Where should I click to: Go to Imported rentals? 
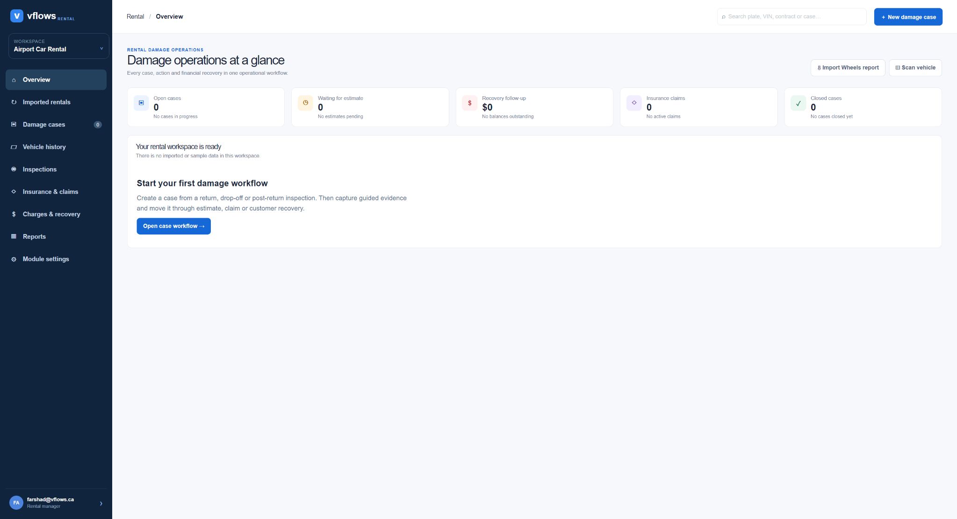coord(56,102)
